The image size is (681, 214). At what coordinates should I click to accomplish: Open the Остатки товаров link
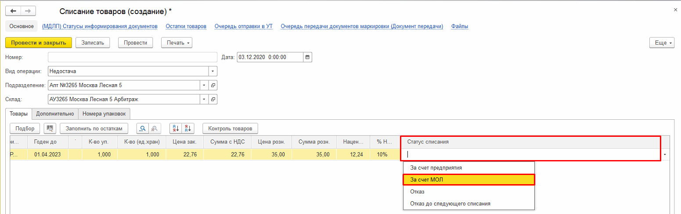[186, 26]
